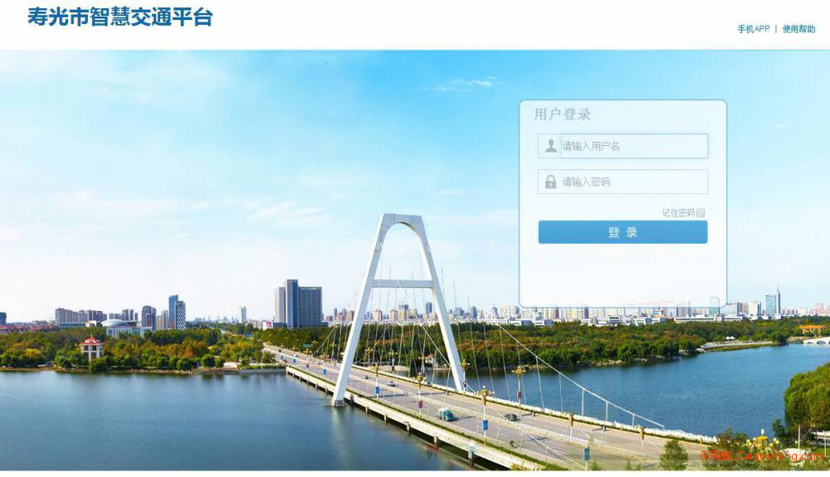Click the 用户登录 panel heading
Image resolution: width=830 pixels, height=477 pixels.
point(562,114)
